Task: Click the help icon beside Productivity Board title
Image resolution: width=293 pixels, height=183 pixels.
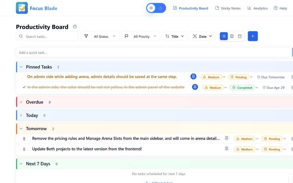Action: tap(75, 27)
